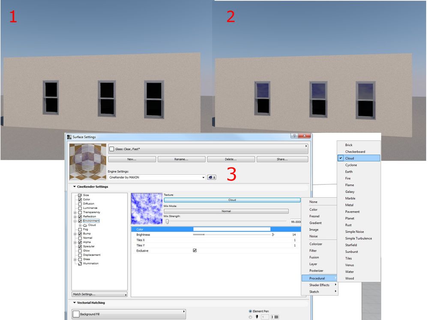
Task: Expand the Reflection tree node
Action: [75, 217]
